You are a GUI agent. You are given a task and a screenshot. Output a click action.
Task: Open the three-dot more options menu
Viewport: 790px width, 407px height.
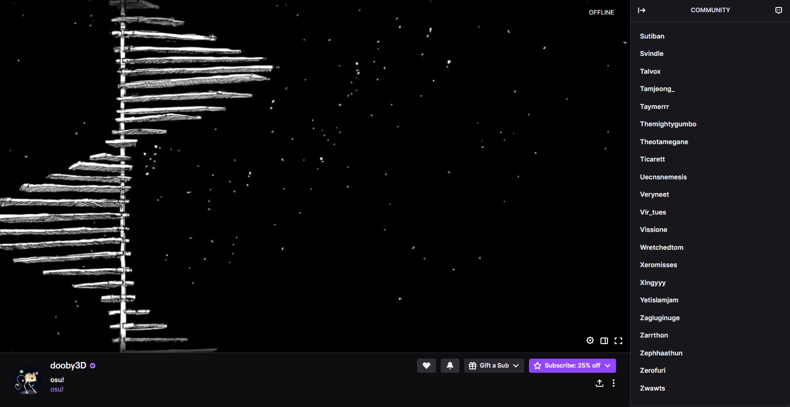click(614, 383)
